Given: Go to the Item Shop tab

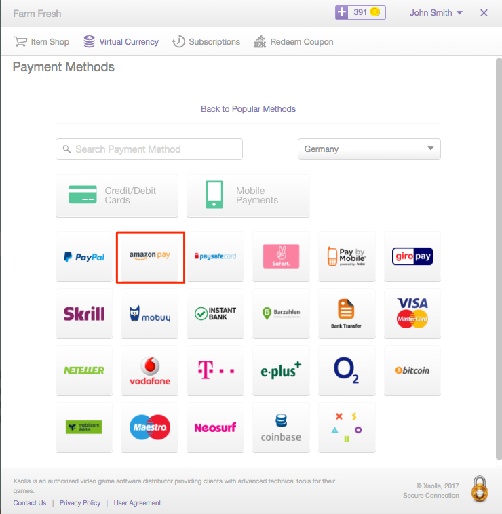Looking at the screenshot, I should [x=41, y=42].
